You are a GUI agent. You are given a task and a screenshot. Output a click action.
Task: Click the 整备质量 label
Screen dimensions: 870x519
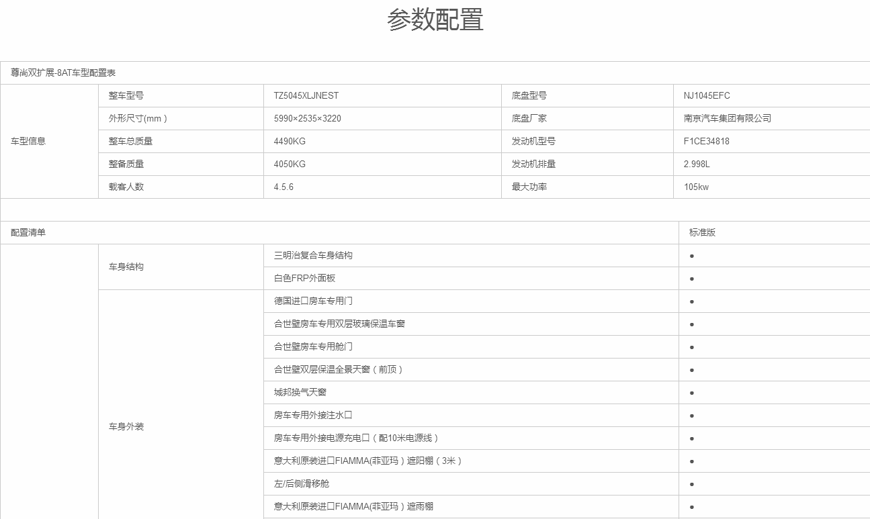126,164
